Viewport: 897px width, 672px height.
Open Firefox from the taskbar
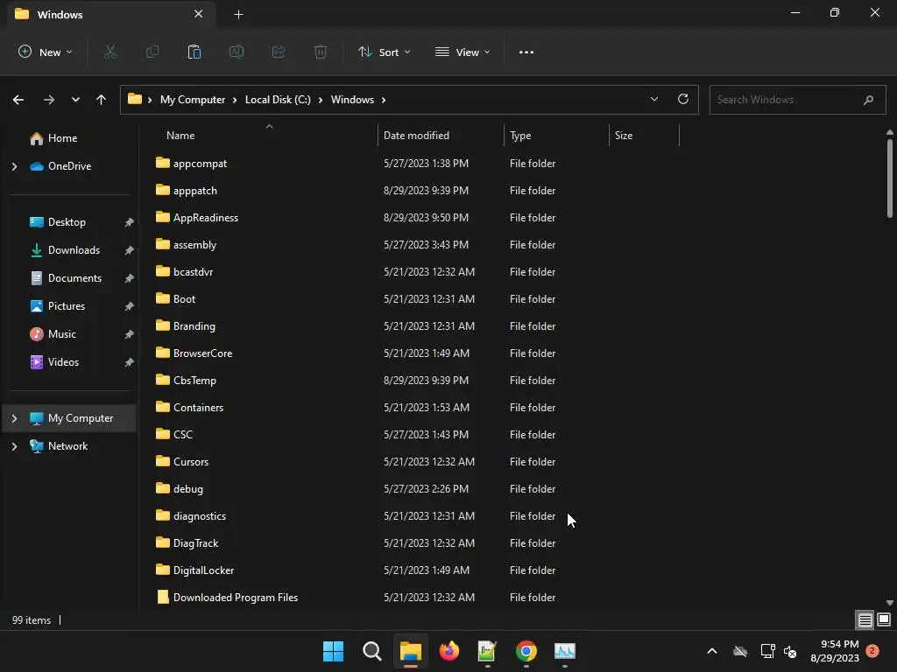(449, 651)
